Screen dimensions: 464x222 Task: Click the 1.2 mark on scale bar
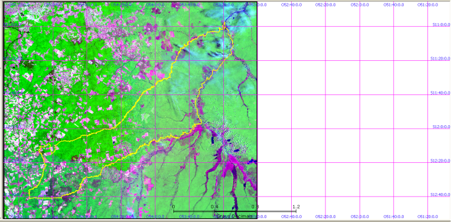point(296,206)
